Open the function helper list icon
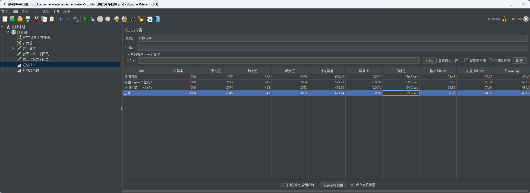The width and height of the screenshot is (530, 193). 150,19
